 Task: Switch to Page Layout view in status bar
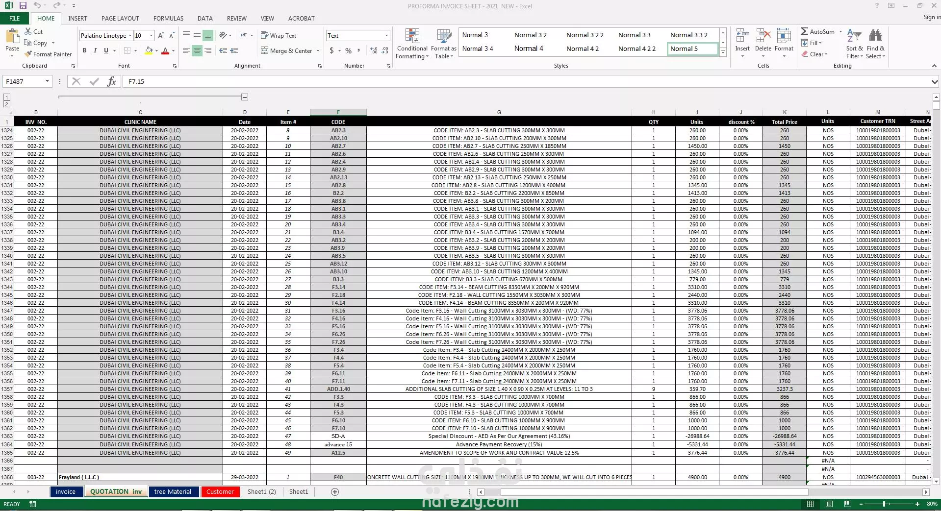tap(829, 504)
